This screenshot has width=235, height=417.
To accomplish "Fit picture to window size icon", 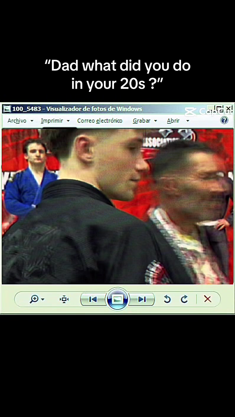I will (64, 299).
